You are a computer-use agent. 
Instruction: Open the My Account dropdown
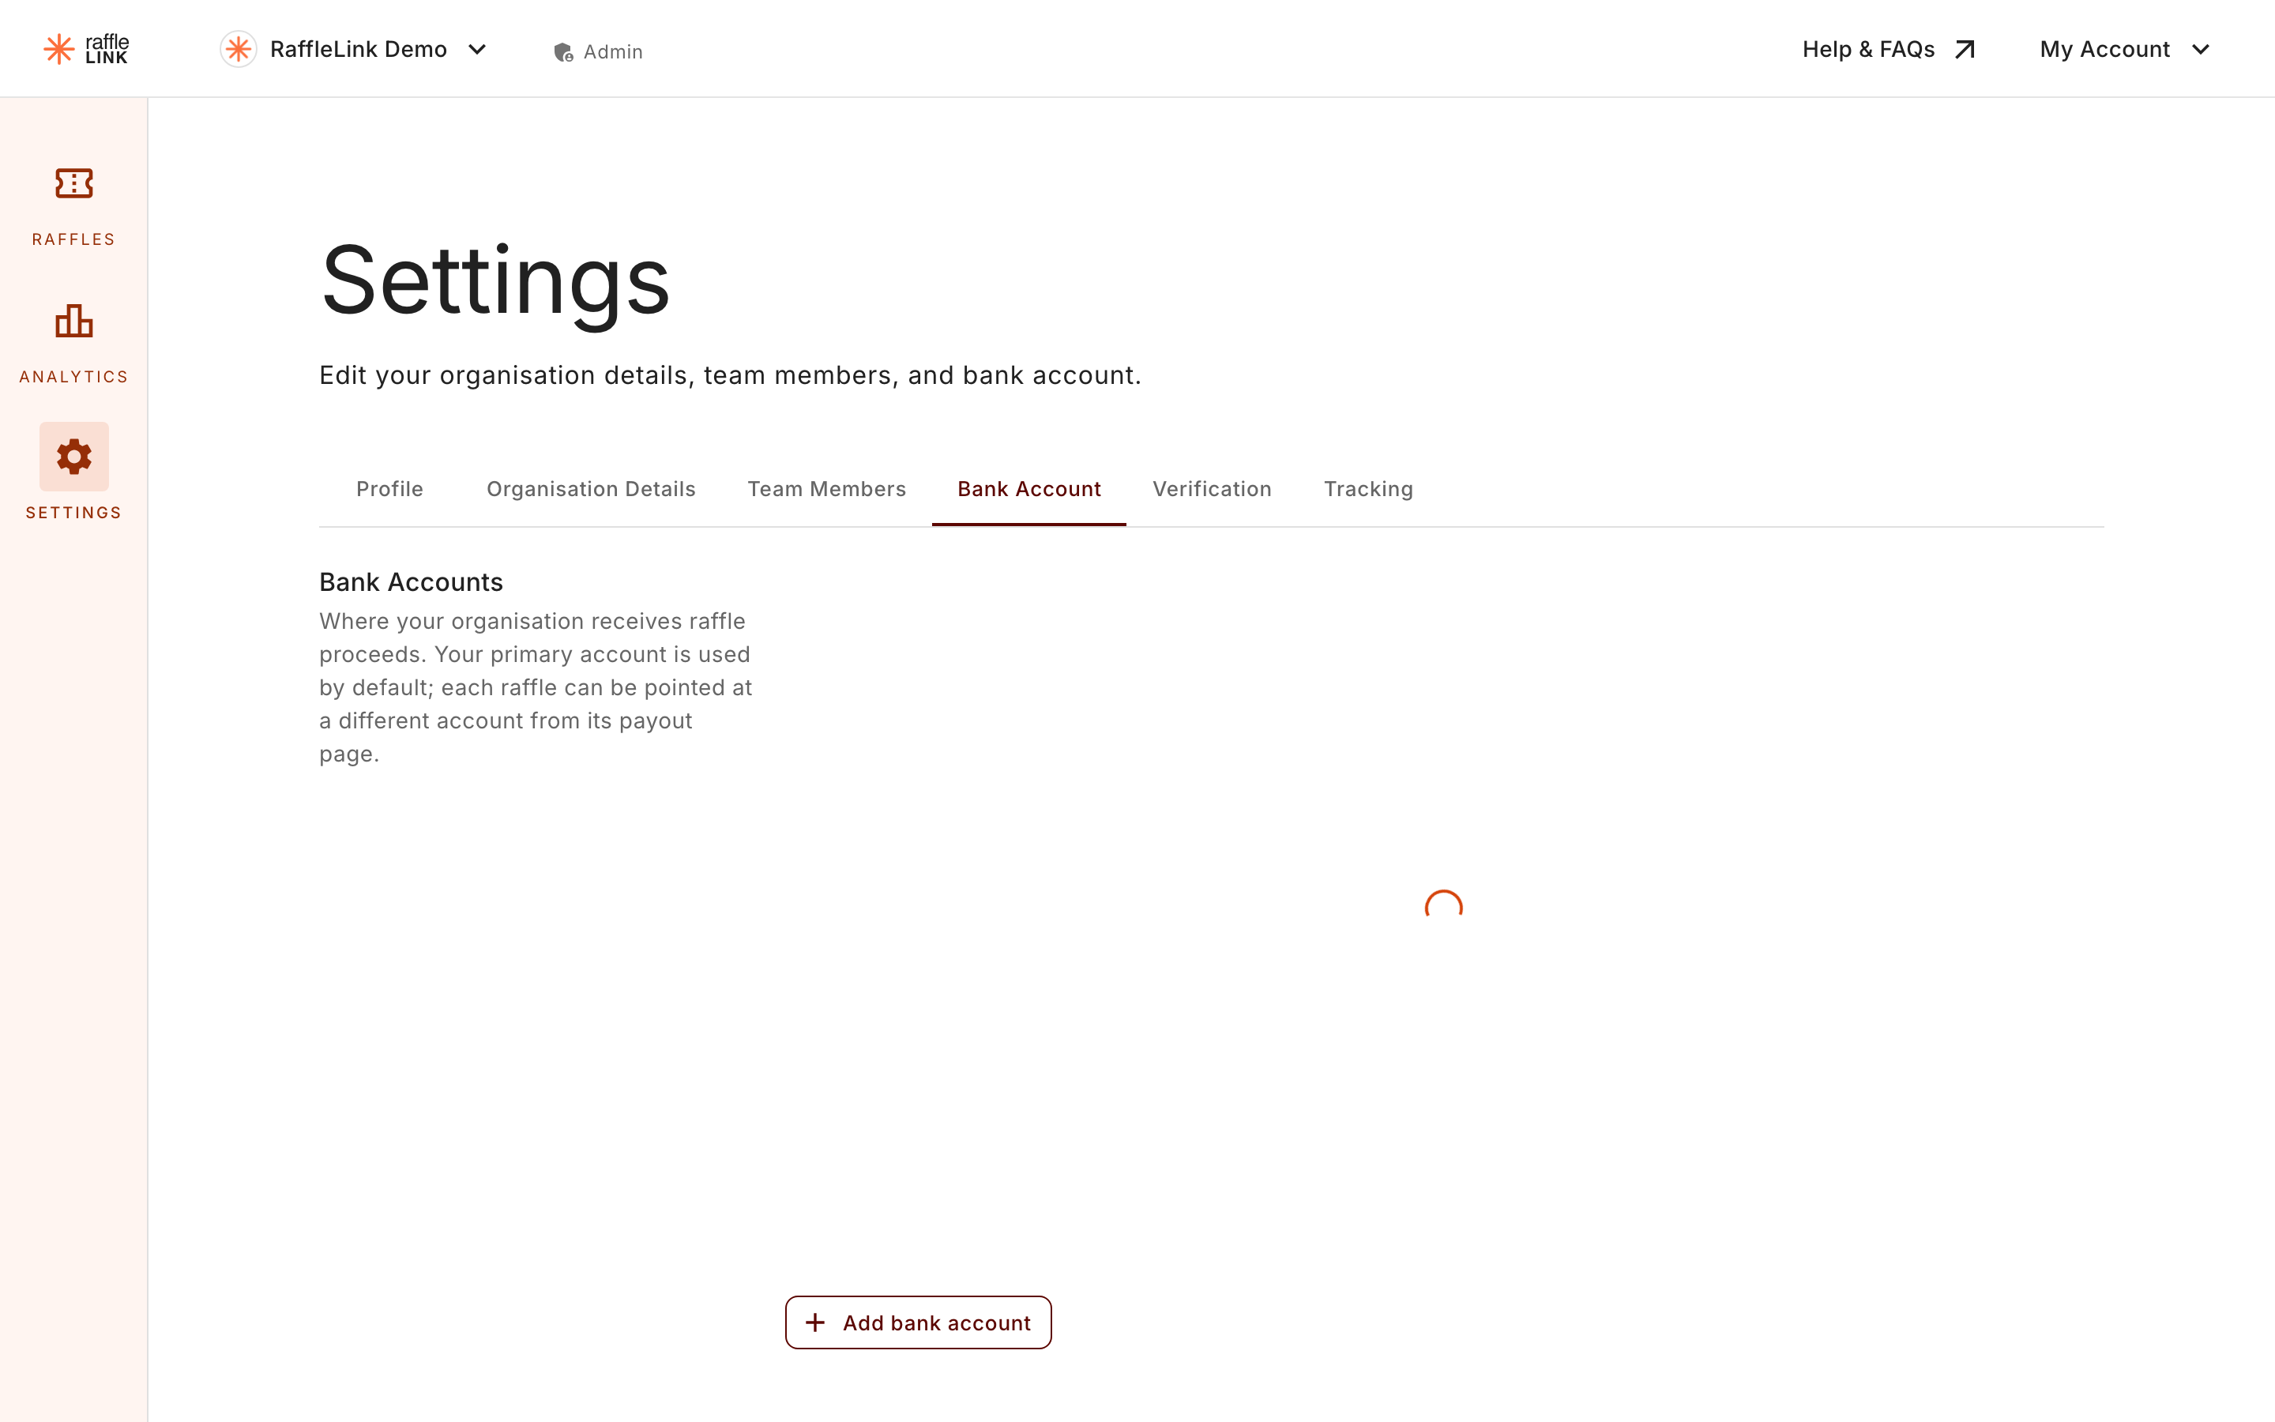(x=2125, y=49)
